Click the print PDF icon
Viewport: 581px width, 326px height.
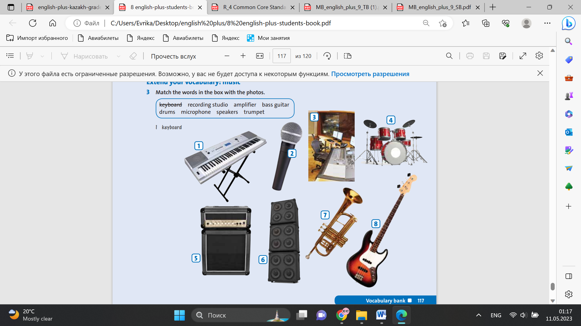click(x=470, y=56)
